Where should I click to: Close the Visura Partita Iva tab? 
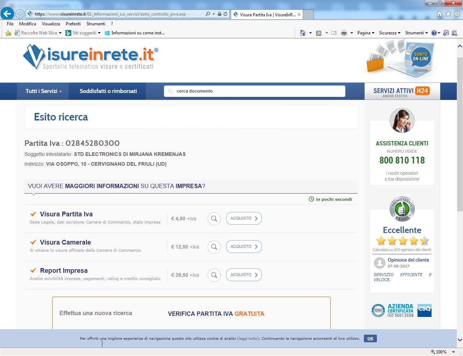point(299,14)
